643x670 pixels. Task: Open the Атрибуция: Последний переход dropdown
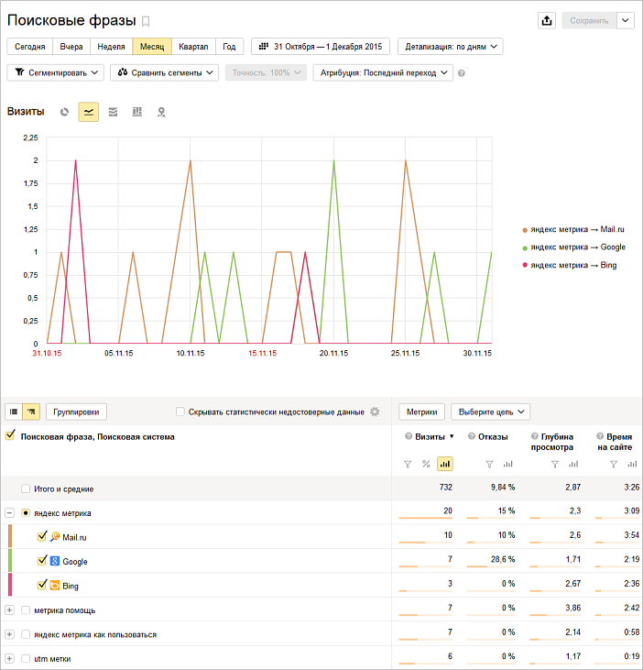383,72
